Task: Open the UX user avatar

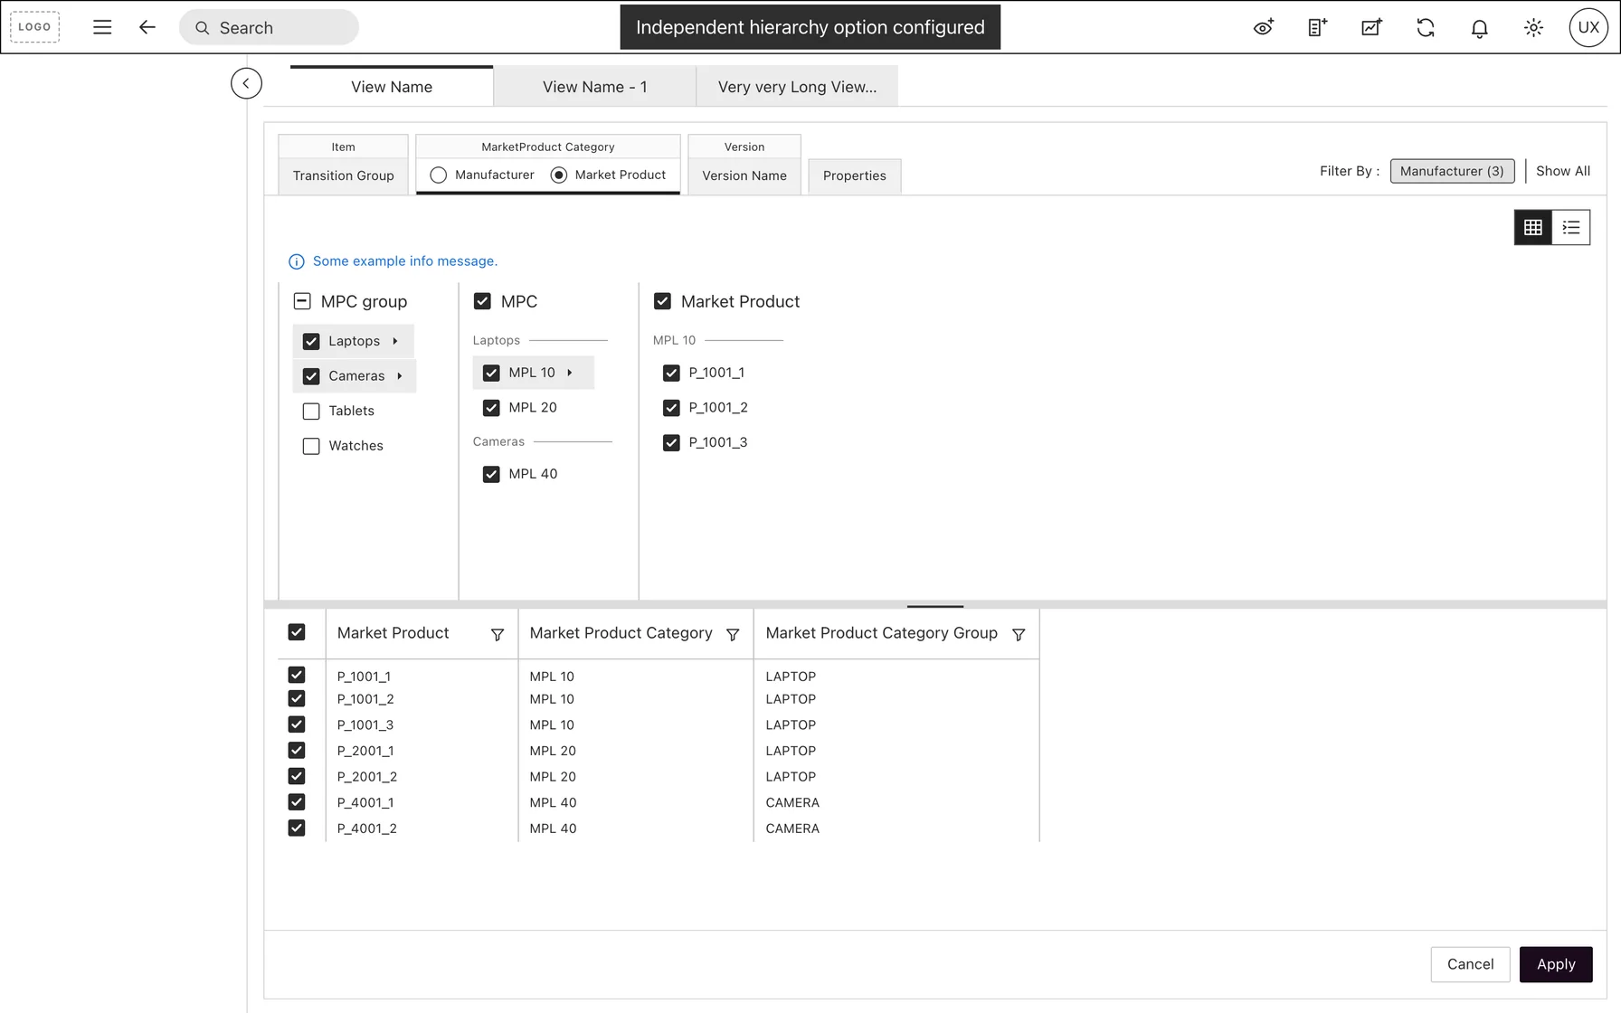Action: (1588, 27)
